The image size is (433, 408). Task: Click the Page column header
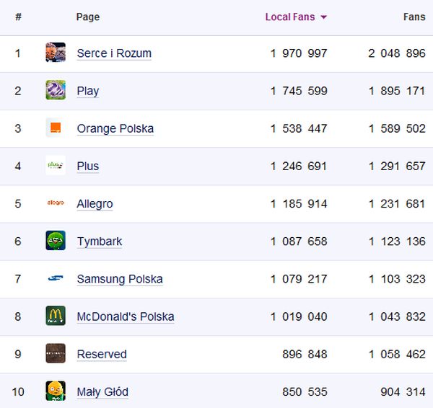click(88, 17)
